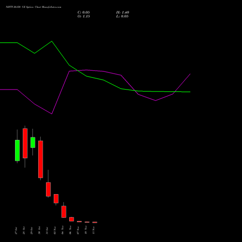Click the small green candlestick for 29 Oct
The width and height of the screenshot is (242, 242).
[33, 142]
